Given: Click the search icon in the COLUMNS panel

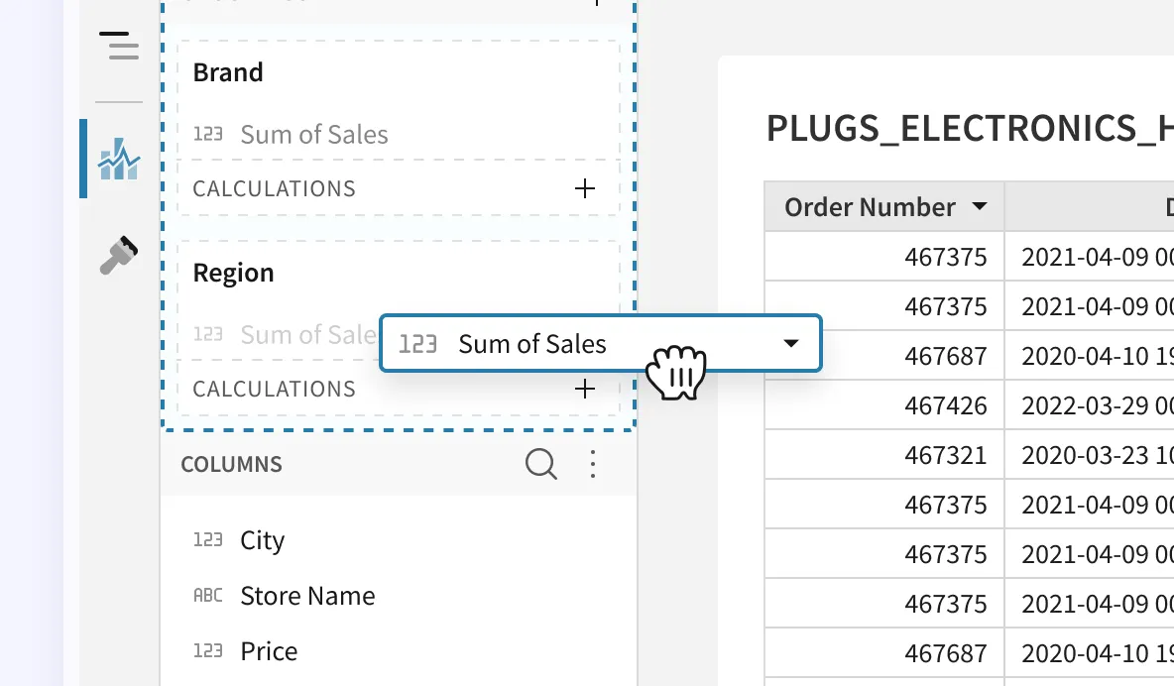Looking at the screenshot, I should 541,464.
